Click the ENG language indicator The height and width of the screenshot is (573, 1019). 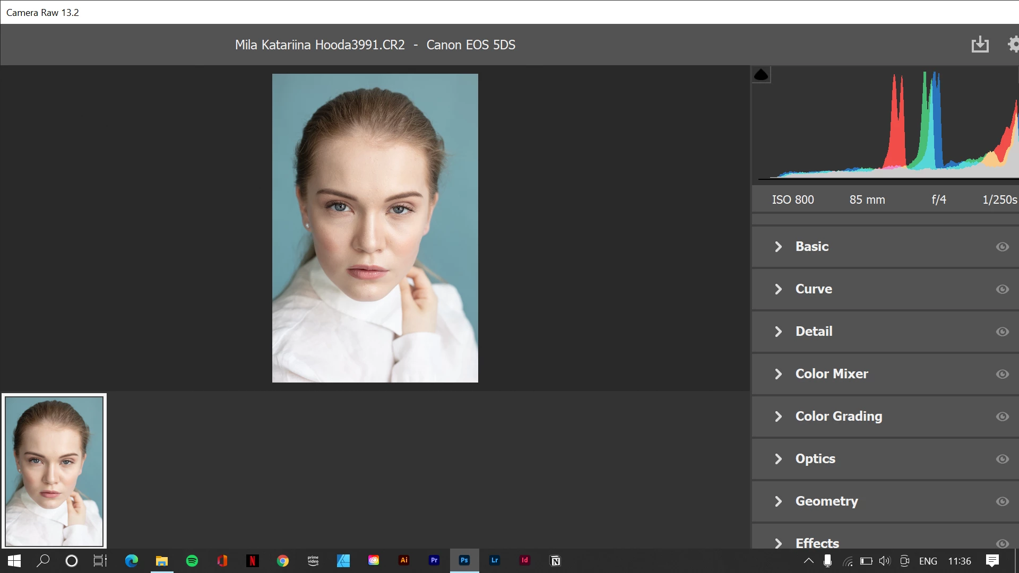coord(928,561)
